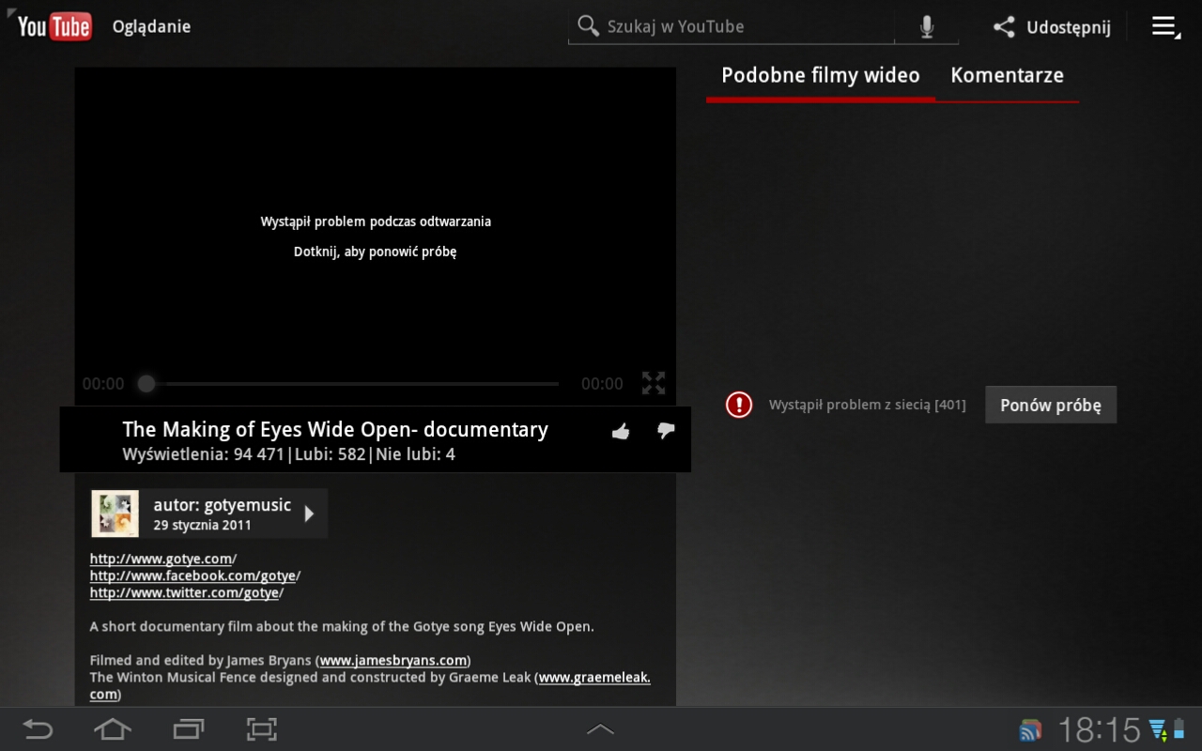Dislike the video with thumbs down

(666, 431)
